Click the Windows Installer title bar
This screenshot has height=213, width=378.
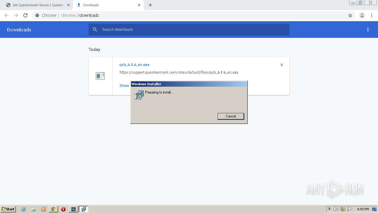(x=189, y=84)
